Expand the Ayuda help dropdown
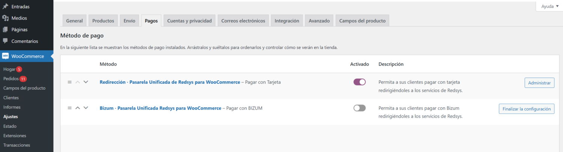The width and height of the screenshot is (563, 152). click(x=550, y=6)
